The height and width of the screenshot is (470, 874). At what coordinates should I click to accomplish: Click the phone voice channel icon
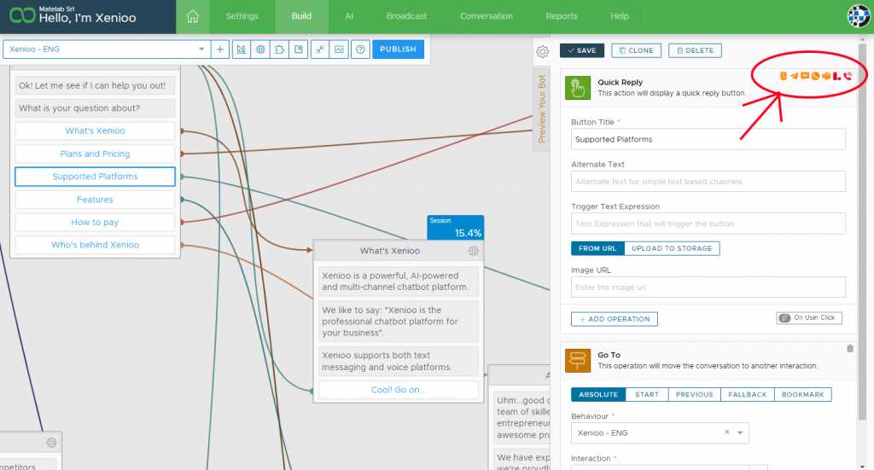pyautogui.click(x=848, y=76)
